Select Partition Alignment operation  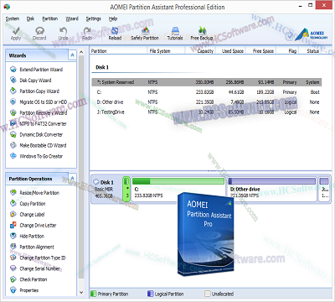[x=37, y=247]
